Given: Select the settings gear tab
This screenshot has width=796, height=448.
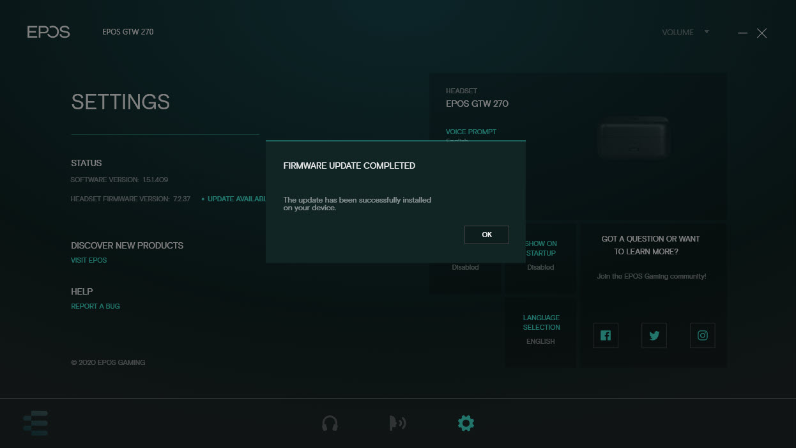Looking at the screenshot, I should tap(466, 423).
